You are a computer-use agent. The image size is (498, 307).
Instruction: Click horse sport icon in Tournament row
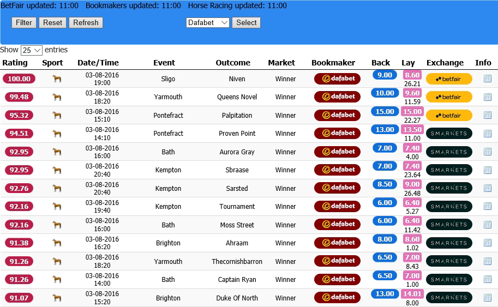coord(57,206)
